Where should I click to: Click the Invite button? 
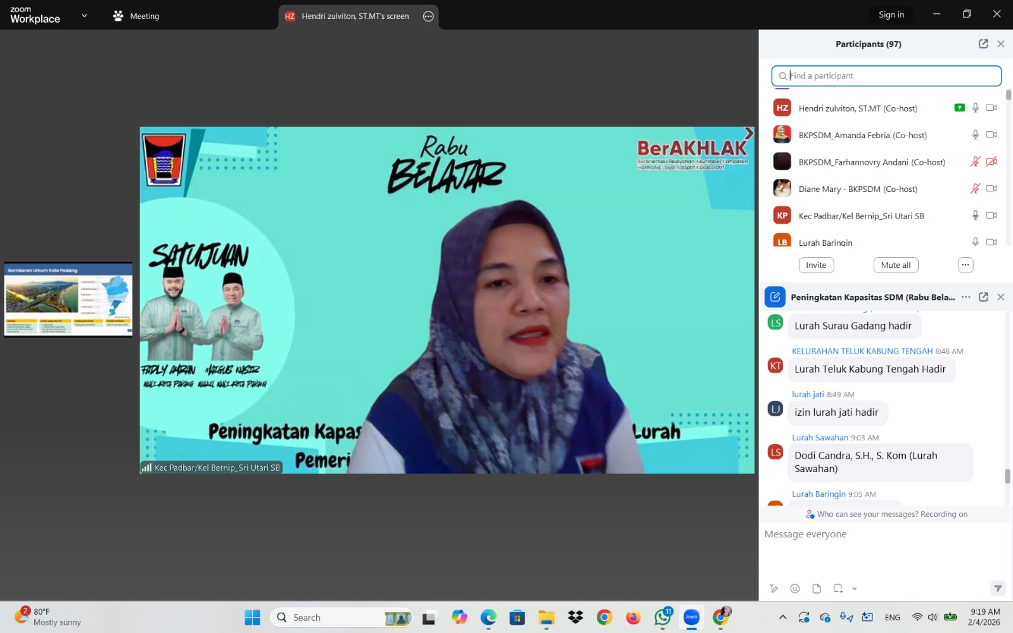click(x=816, y=265)
